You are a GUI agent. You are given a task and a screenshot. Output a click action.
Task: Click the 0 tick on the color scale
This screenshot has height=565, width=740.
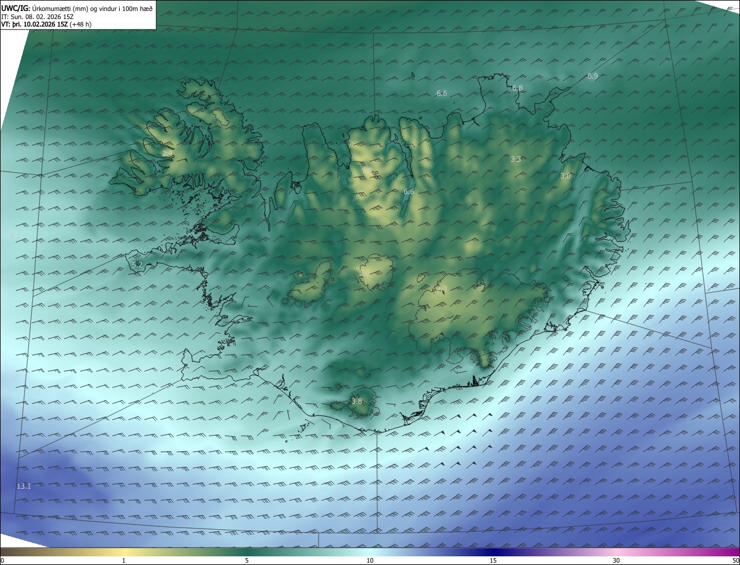pyautogui.click(x=2, y=560)
